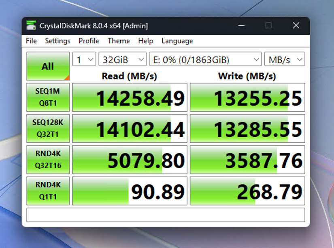Start the SEQ128K Q32T1 test

coord(48,128)
